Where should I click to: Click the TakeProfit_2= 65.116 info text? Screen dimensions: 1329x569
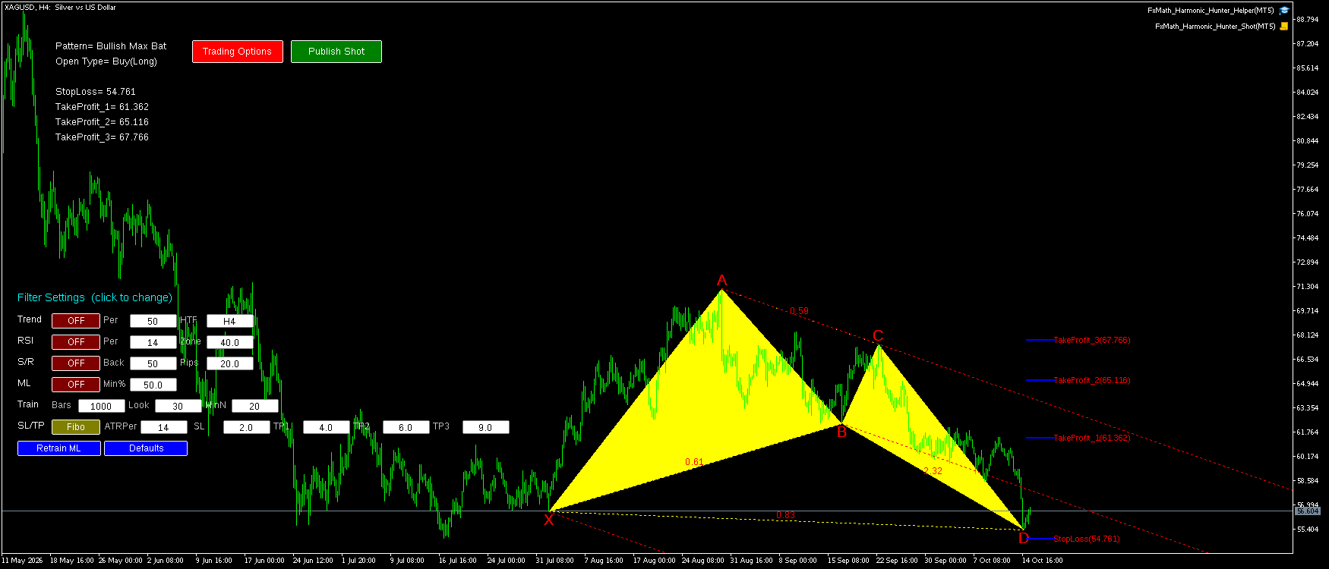102,122
